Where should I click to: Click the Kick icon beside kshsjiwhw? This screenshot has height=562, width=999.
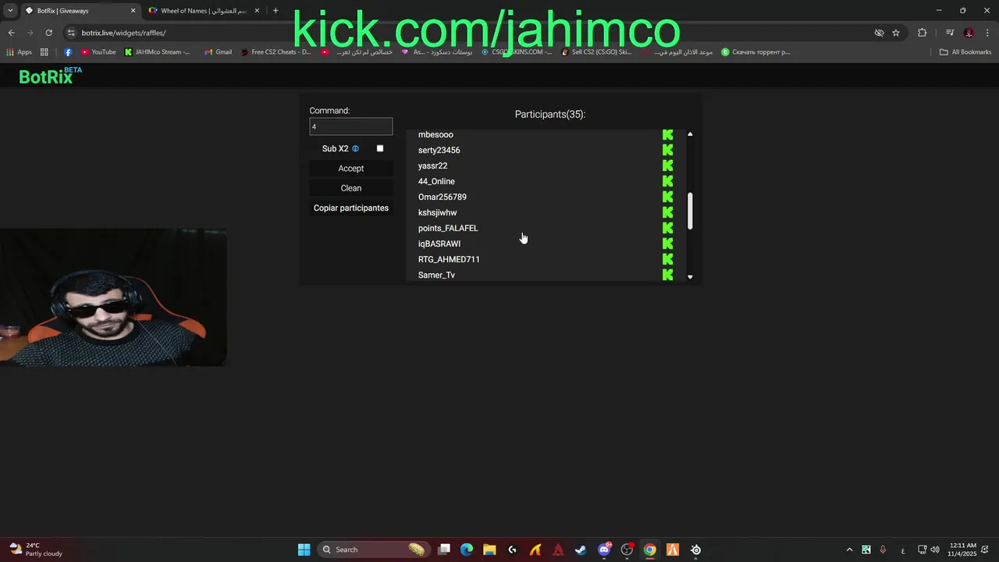pyautogui.click(x=667, y=212)
